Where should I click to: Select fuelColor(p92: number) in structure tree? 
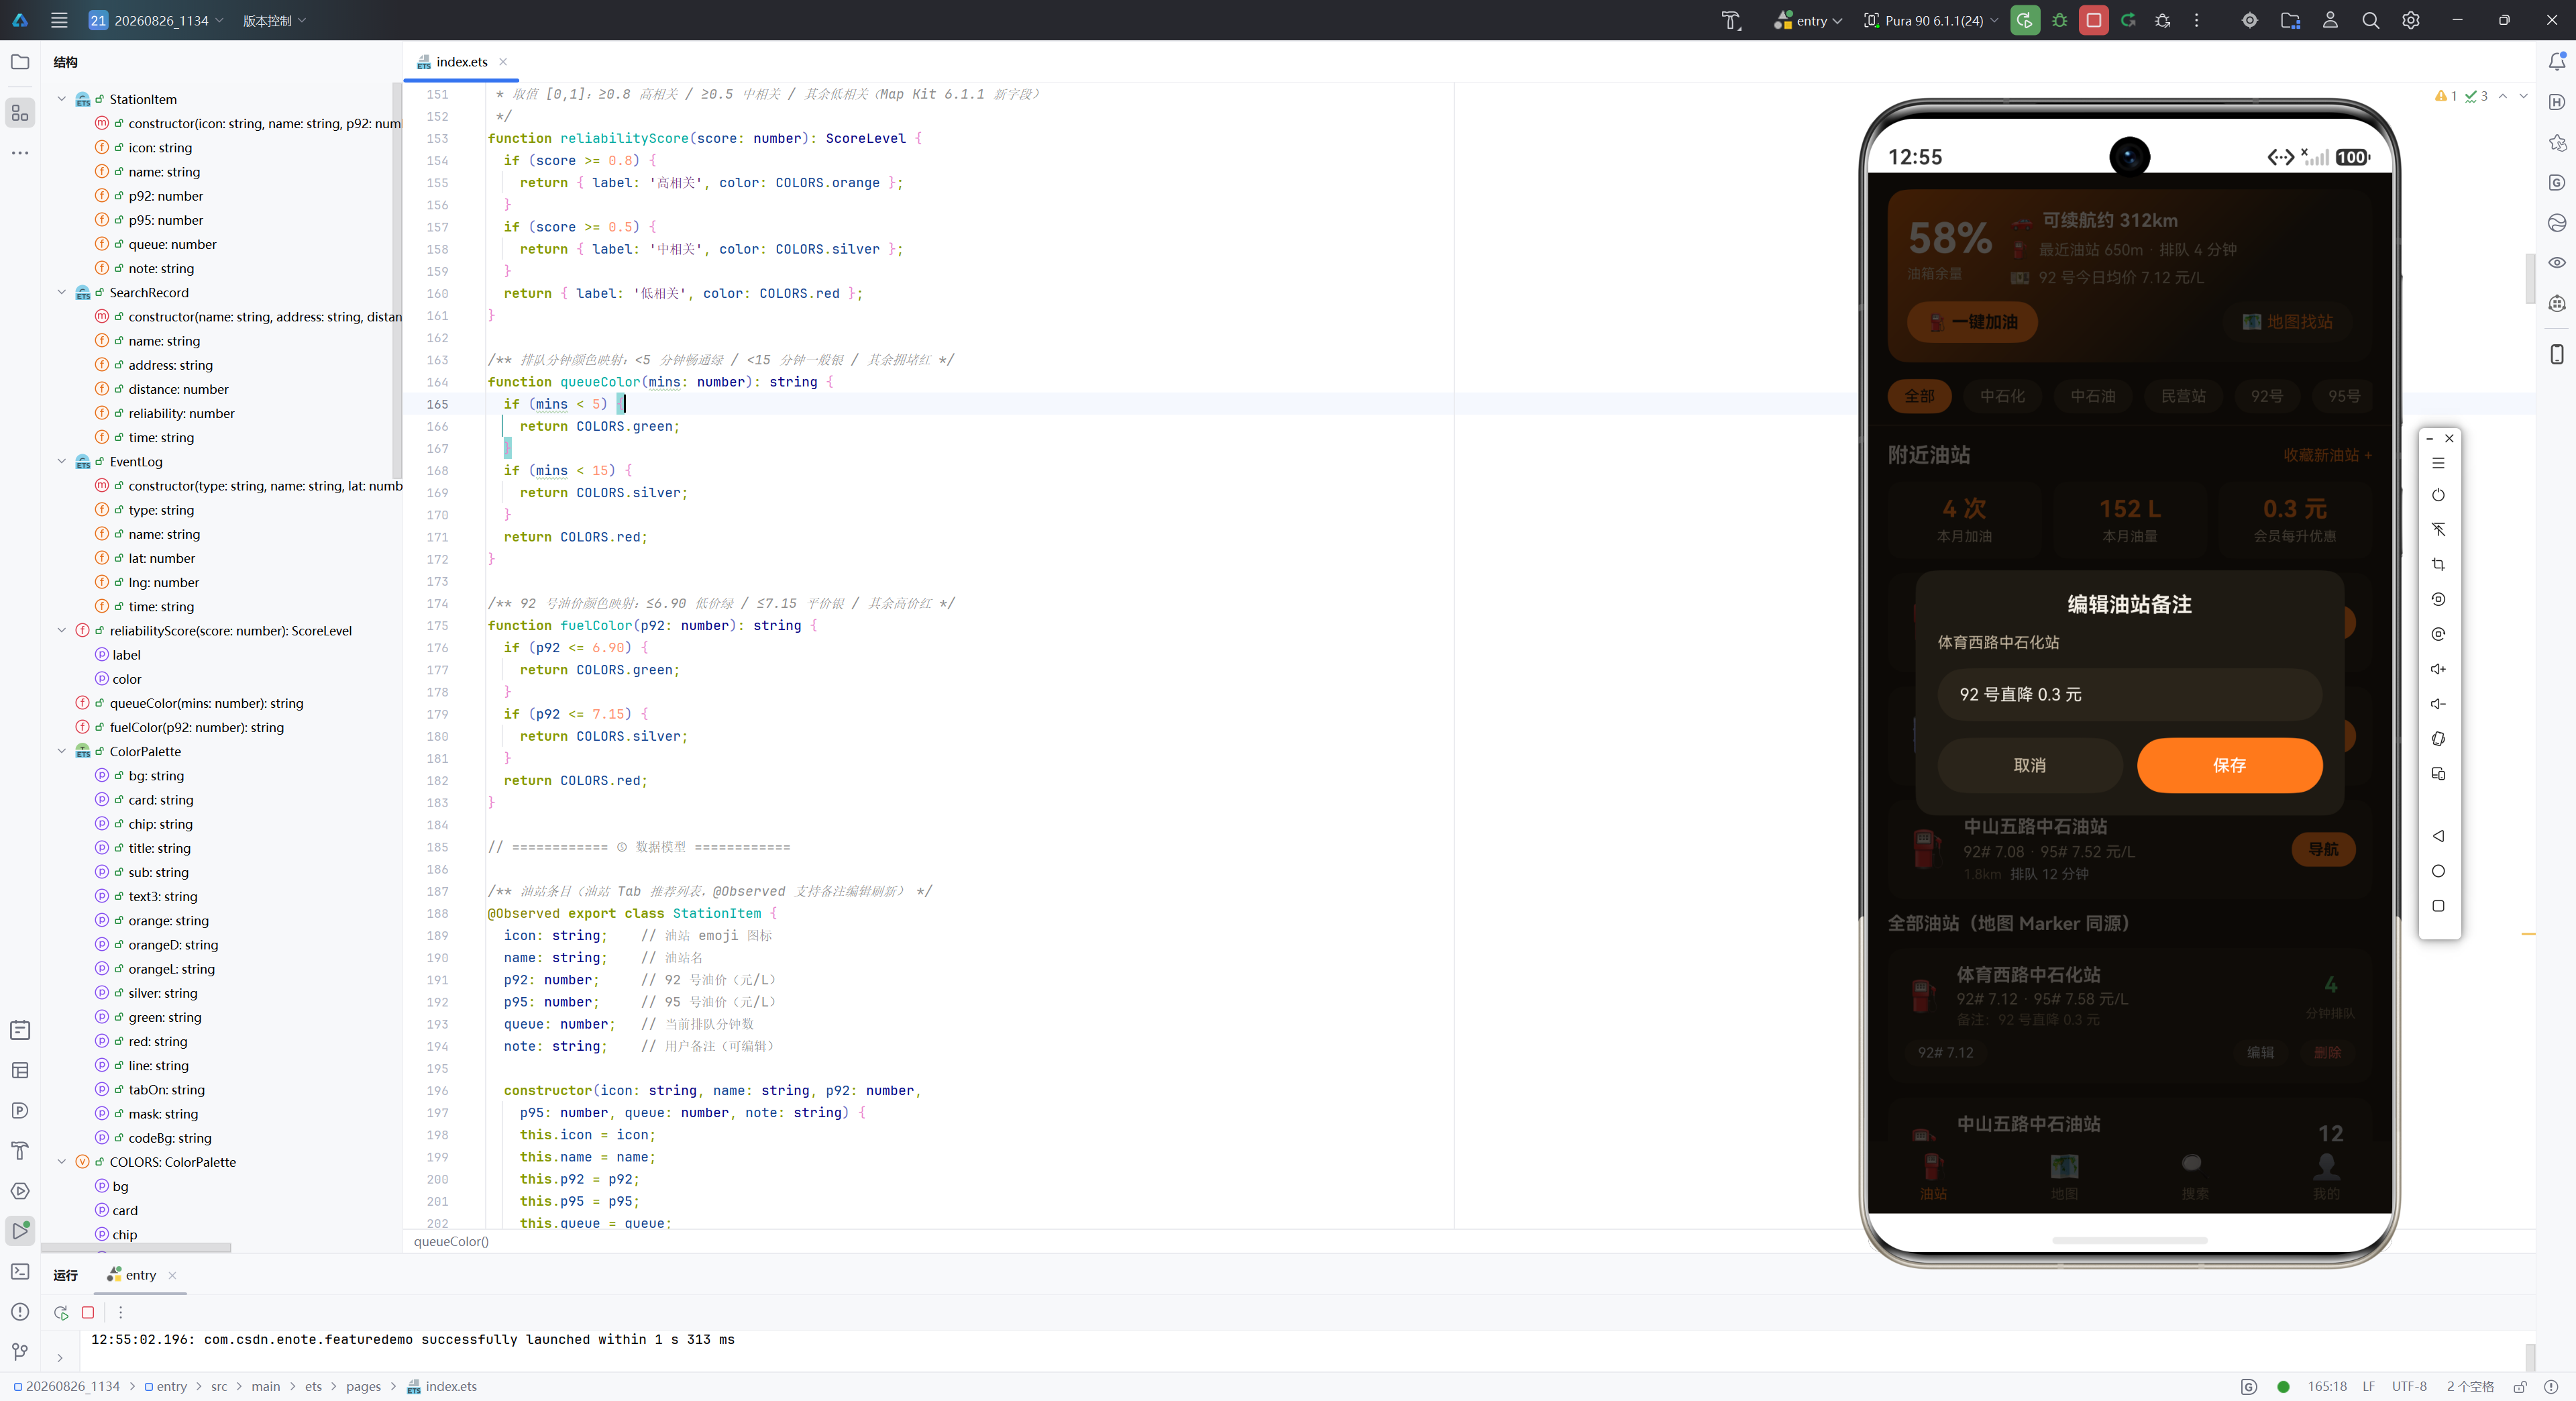click(x=196, y=727)
